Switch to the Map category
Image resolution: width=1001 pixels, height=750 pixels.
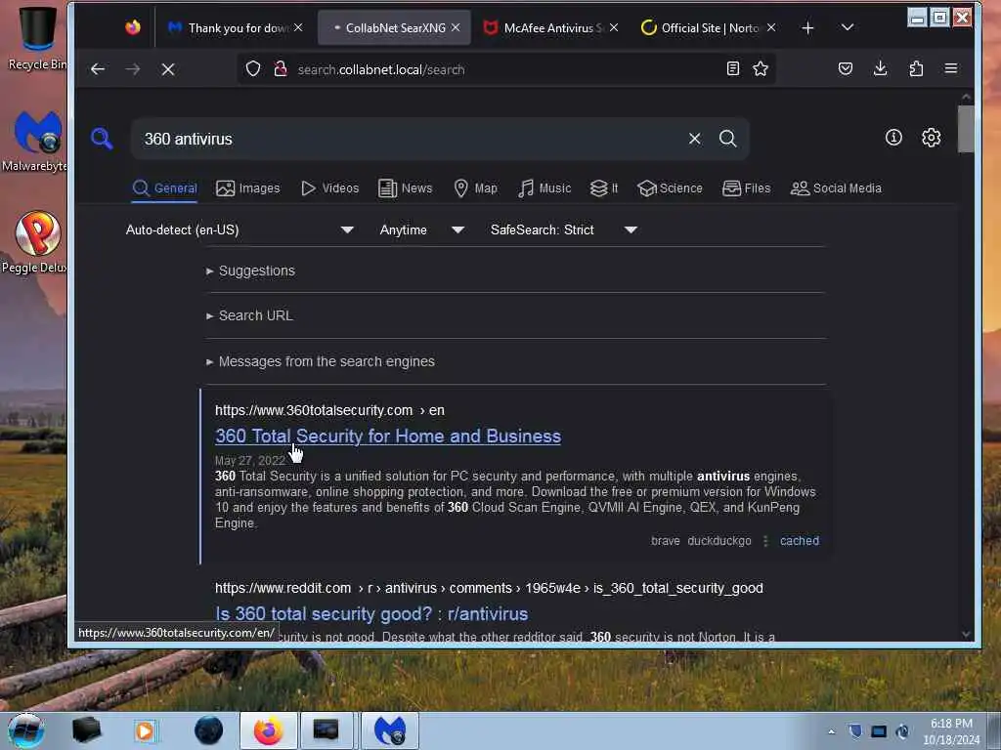(475, 188)
